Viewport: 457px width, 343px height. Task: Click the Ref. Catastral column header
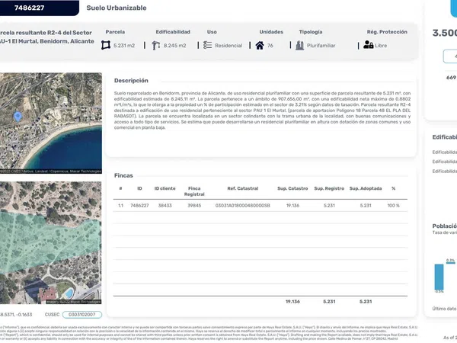tap(243, 188)
